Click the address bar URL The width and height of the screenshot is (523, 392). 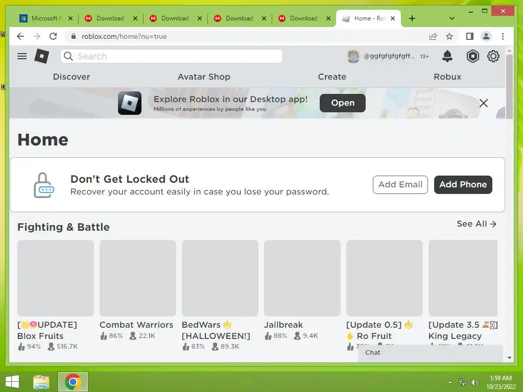pos(124,36)
